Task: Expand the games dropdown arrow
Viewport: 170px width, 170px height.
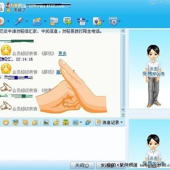Action: pyautogui.click(x=103, y=21)
